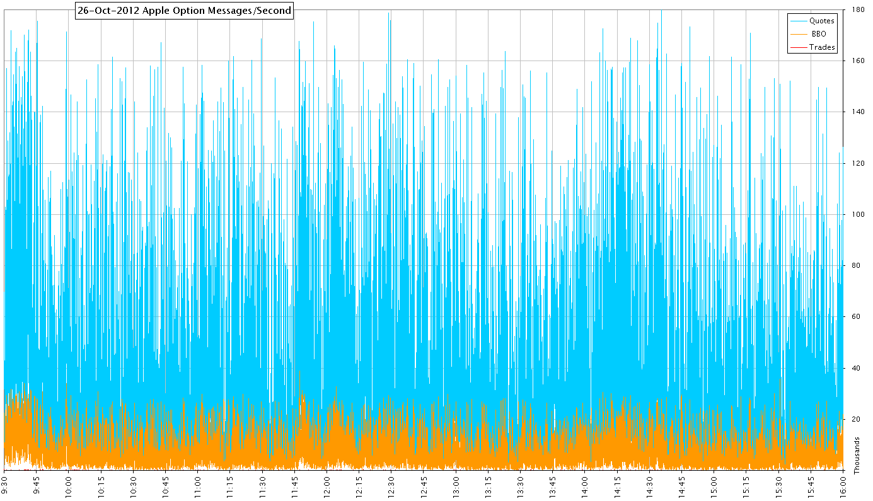Screen dimensions: 873x501
Task: Click the 80 value on the y-axis
Action: click(x=855, y=265)
